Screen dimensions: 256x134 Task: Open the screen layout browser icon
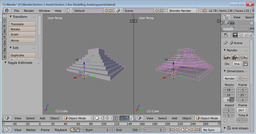[68, 11]
